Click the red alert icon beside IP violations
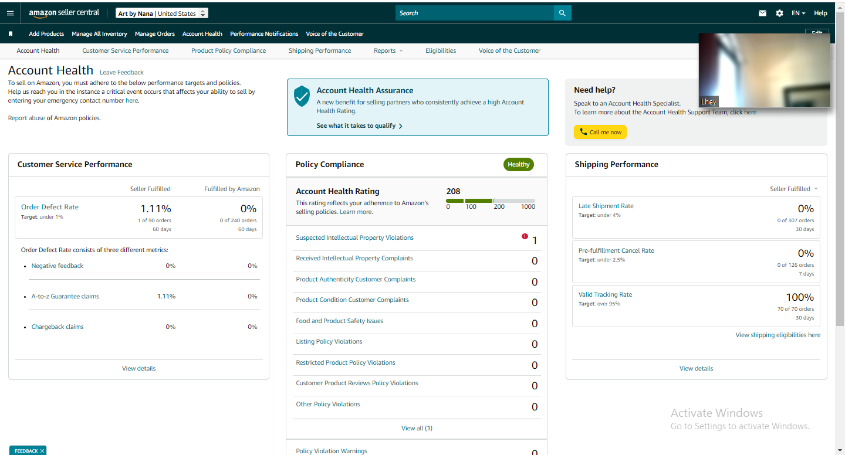 tap(525, 236)
